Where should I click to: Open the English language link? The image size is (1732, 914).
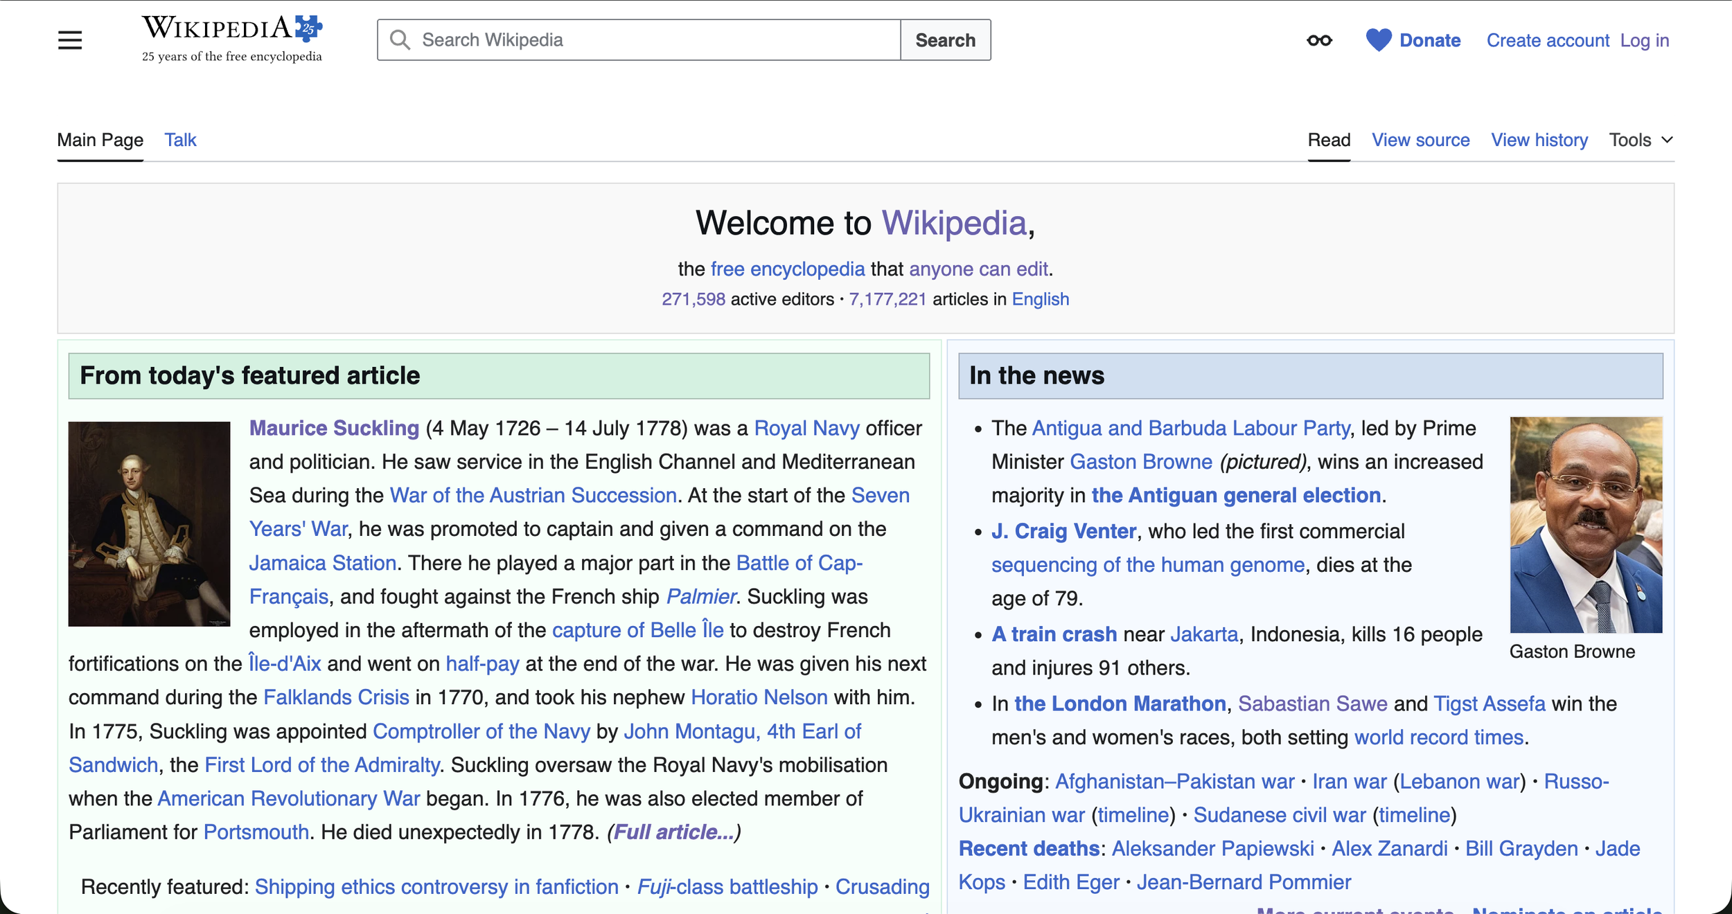pyautogui.click(x=1040, y=299)
